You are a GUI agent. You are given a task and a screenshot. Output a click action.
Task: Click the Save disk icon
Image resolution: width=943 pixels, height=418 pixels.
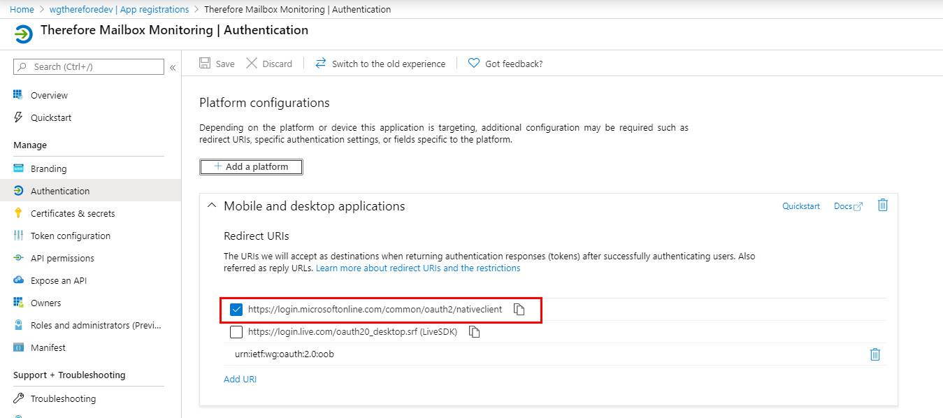click(206, 64)
